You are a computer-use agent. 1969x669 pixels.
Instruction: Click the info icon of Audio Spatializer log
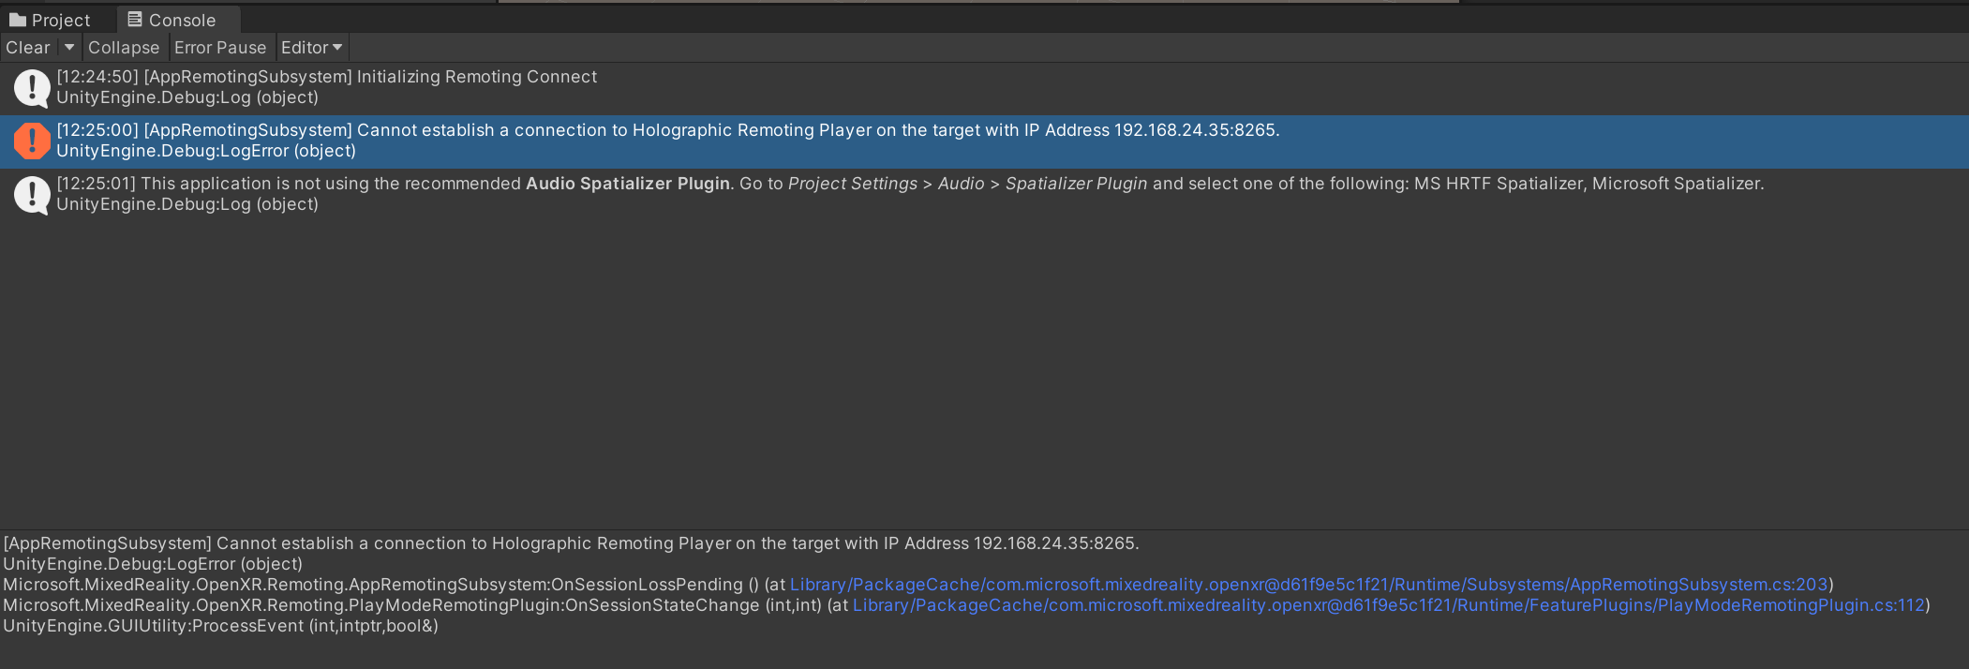32,195
